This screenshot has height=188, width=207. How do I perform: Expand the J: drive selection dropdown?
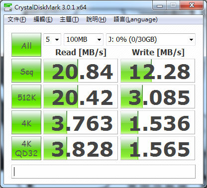click(151, 39)
